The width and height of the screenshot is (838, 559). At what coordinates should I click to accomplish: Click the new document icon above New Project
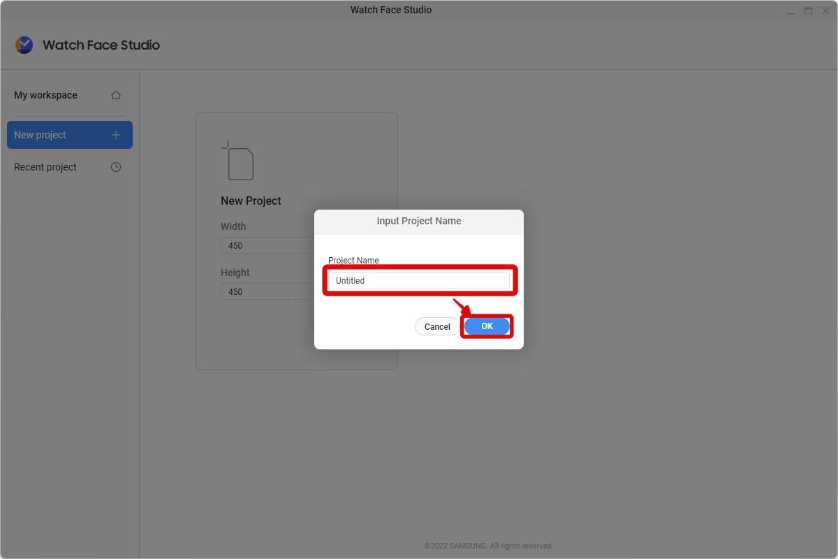tap(237, 161)
